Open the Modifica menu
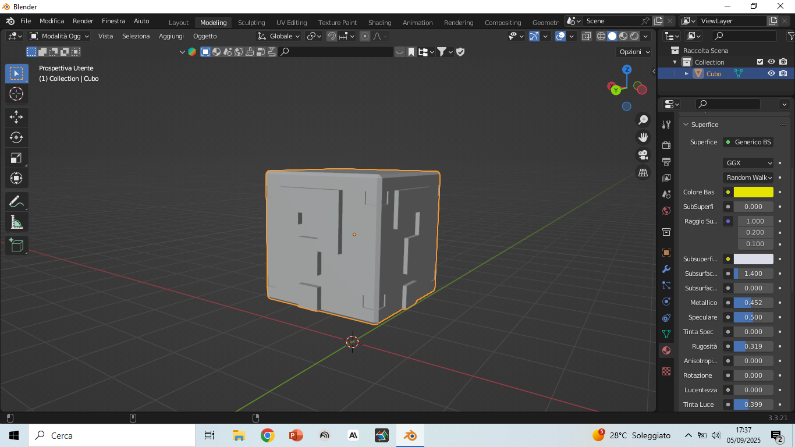The height and width of the screenshot is (447, 795). coord(52,21)
